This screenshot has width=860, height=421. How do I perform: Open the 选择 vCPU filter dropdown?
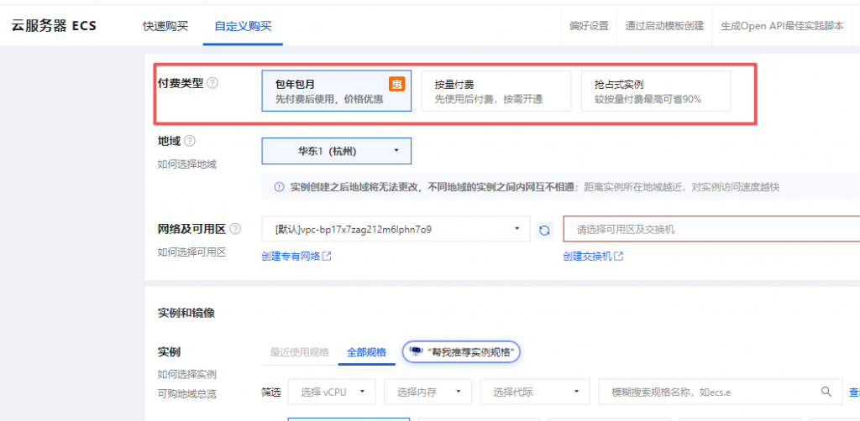tap(330, 392)
